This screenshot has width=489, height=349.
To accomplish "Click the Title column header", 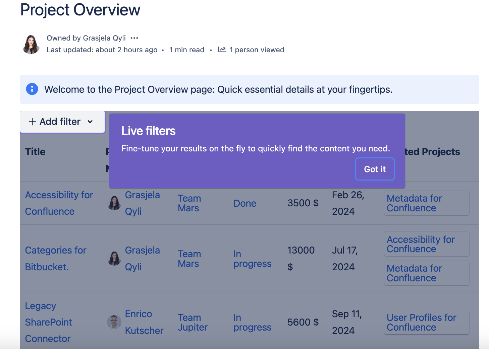I will 35,152.
